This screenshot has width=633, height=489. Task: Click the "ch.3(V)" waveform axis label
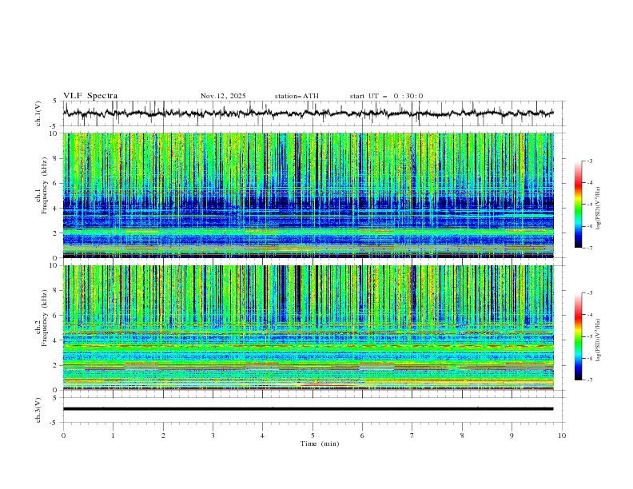(38, 410)
